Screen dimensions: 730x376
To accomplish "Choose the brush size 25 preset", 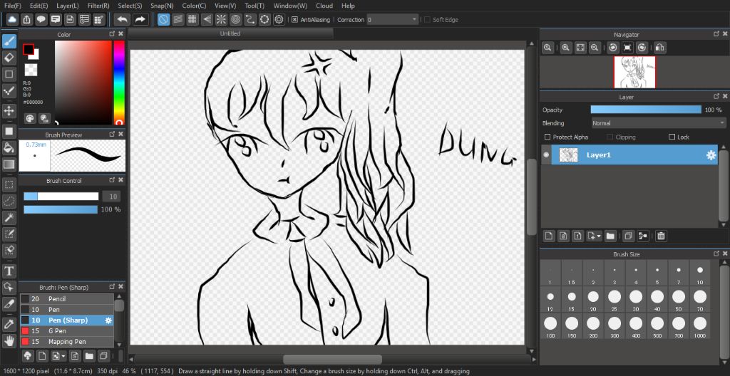I will 615,299.
